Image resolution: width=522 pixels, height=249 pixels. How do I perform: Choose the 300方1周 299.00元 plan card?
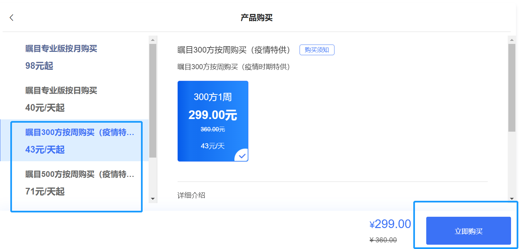[213, 121]
